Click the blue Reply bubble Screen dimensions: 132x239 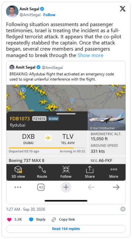point(31,219)
